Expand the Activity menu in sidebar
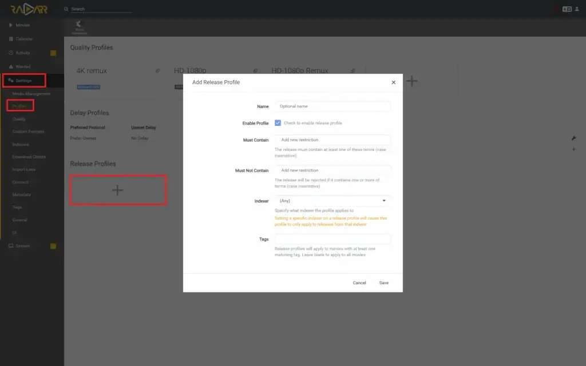 23,53
